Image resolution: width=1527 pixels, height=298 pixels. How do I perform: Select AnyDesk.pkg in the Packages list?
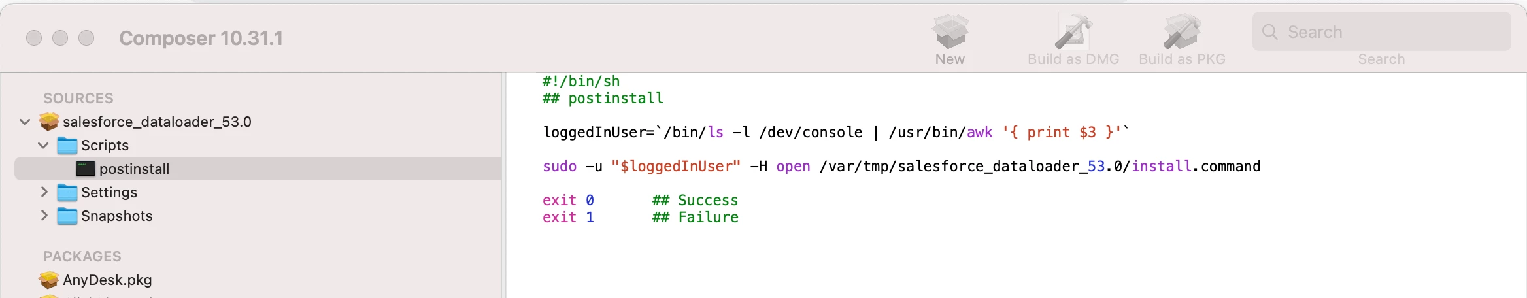point(107,280)
